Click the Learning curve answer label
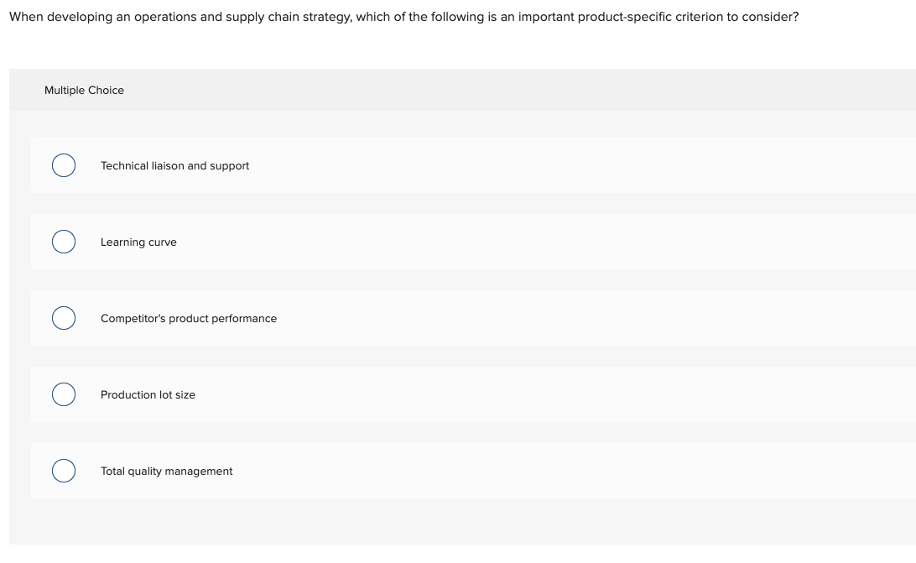 tap(138, 242)
